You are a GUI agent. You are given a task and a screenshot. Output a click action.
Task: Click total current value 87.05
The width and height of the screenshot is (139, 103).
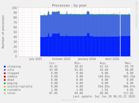pyautogui.click(x=53, y=93)
